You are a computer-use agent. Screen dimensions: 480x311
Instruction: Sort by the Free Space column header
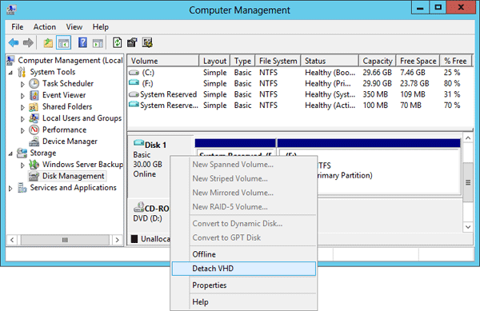point(418,61)
